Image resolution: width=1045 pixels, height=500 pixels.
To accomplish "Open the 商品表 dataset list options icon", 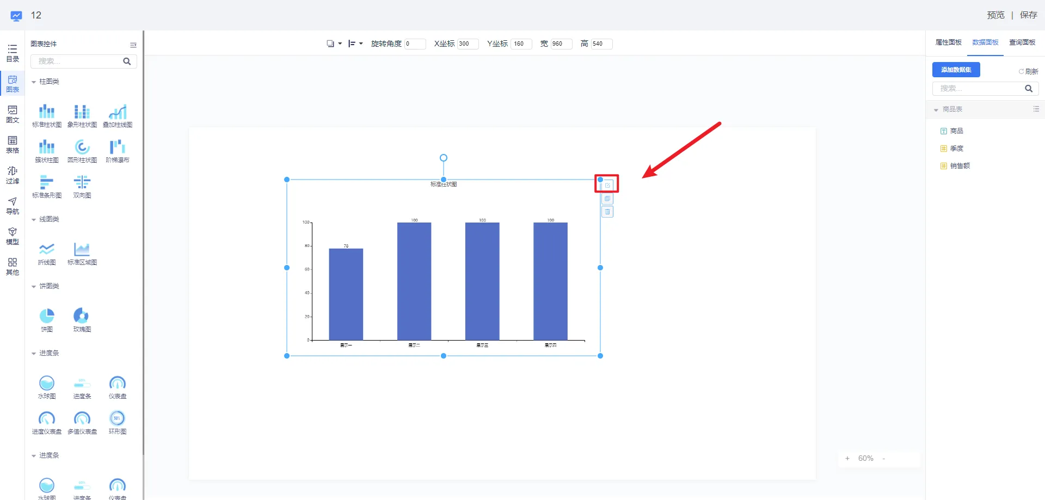I will [1036, 109].
